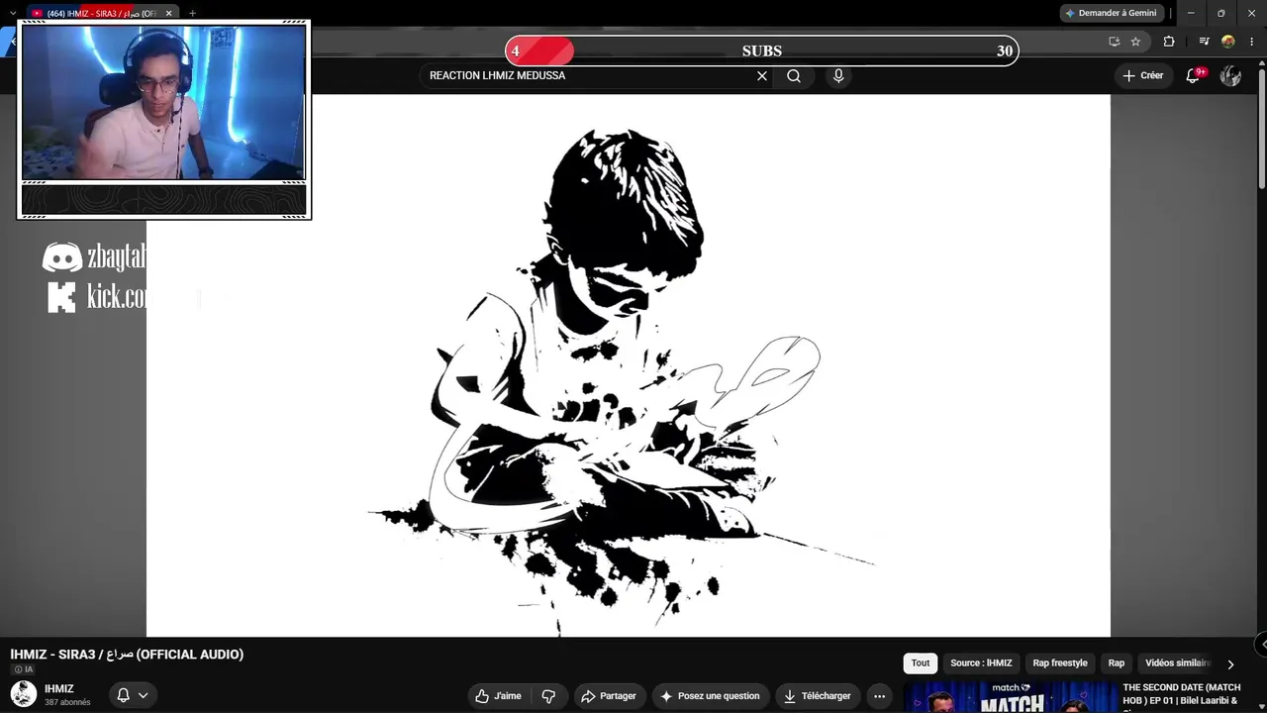Click the 387 abonnés subscriber count
The height and width of the screenshot is (713, 1267).
(x=67, y=703)
